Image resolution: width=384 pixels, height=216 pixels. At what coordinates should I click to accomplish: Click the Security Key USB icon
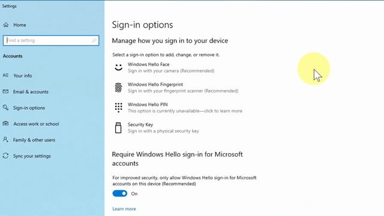(x=118, y=128)
